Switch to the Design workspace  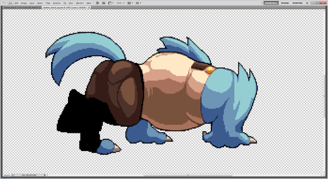pyautogui.click(x=285, y=3)
